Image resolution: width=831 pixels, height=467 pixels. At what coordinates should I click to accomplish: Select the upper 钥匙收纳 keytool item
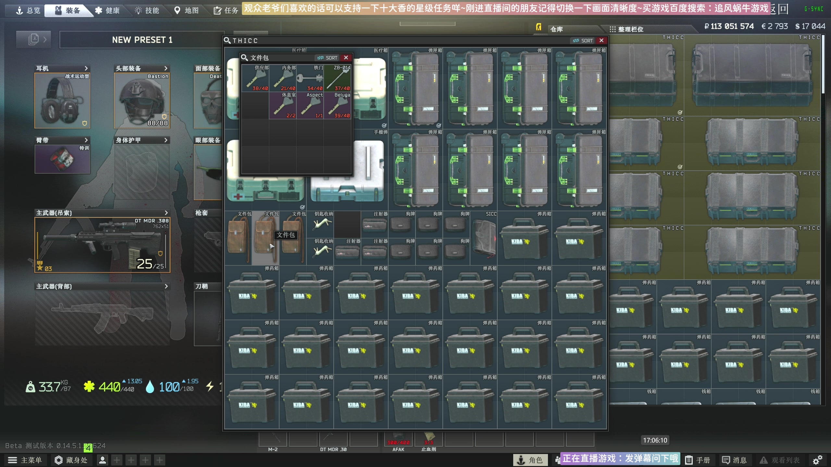(x=320, y=224)
